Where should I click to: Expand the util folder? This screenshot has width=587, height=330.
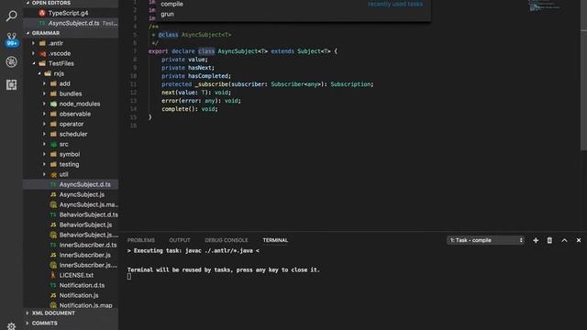(63, 175)
